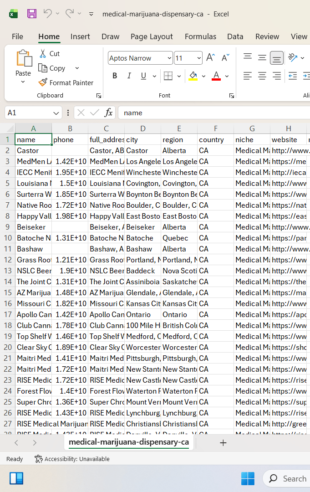Open Customize Quick Access Toolbar menu
Screen dimensions: 310x492
tap(91, 14)
